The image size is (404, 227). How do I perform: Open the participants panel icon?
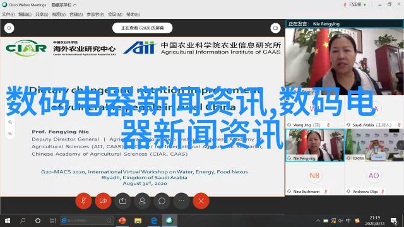[x=142, y=201]
